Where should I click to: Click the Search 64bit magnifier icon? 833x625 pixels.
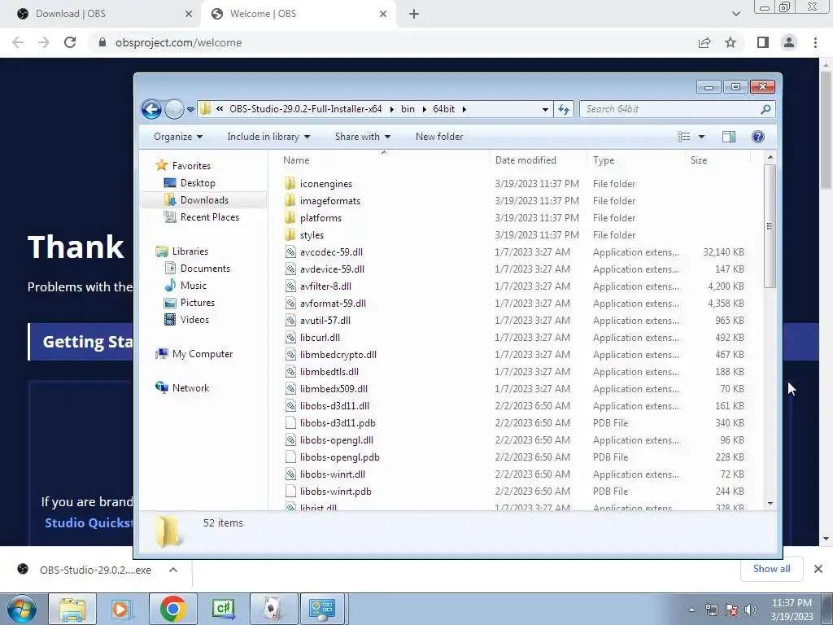point(765,110)
